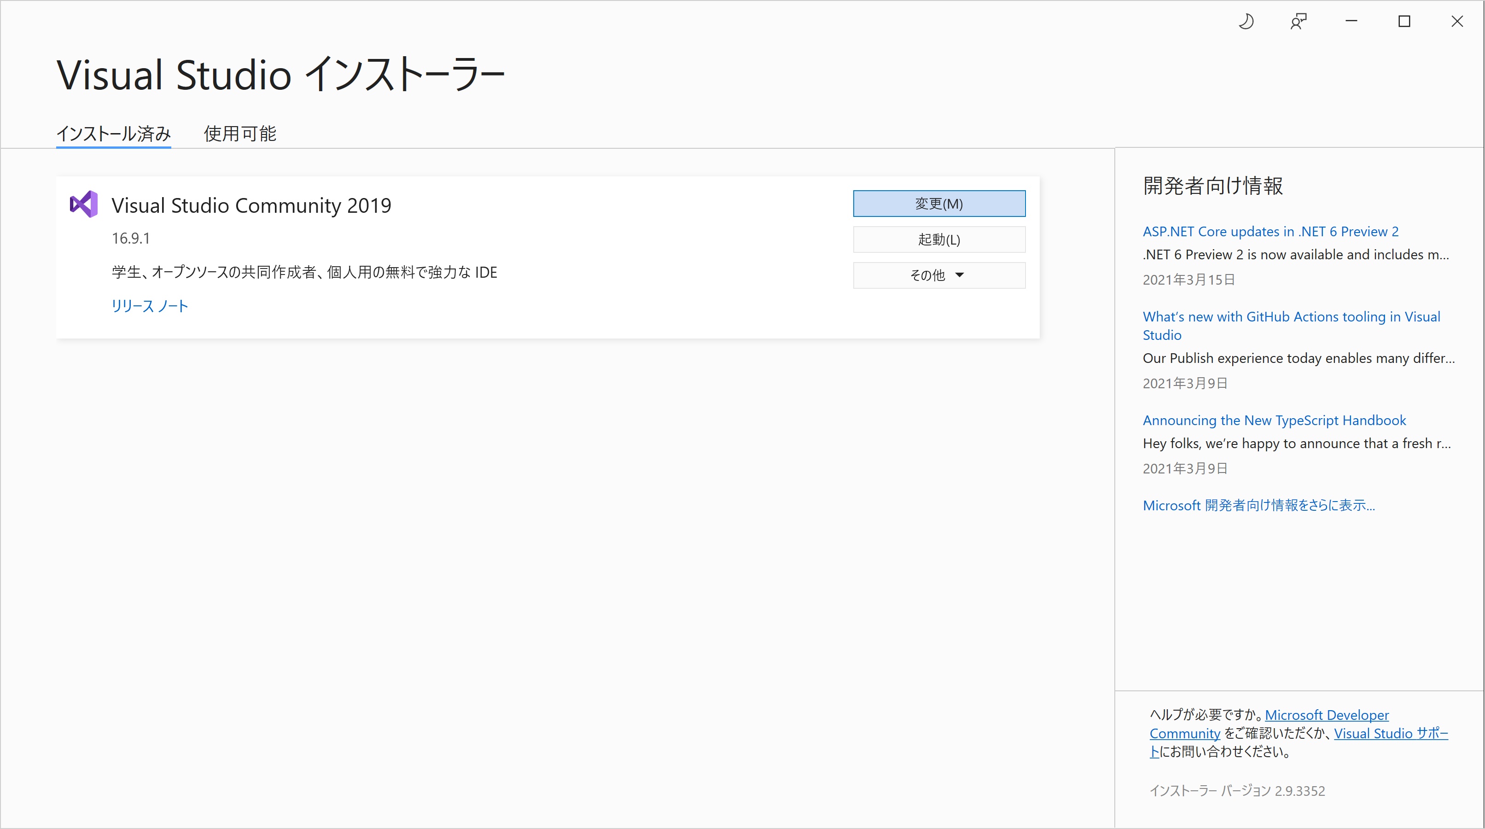The height and width of the screenshot is (829, 1485).
Task: Show more Microsoft 開発者向け情報 news
Action: [1258, 505]
